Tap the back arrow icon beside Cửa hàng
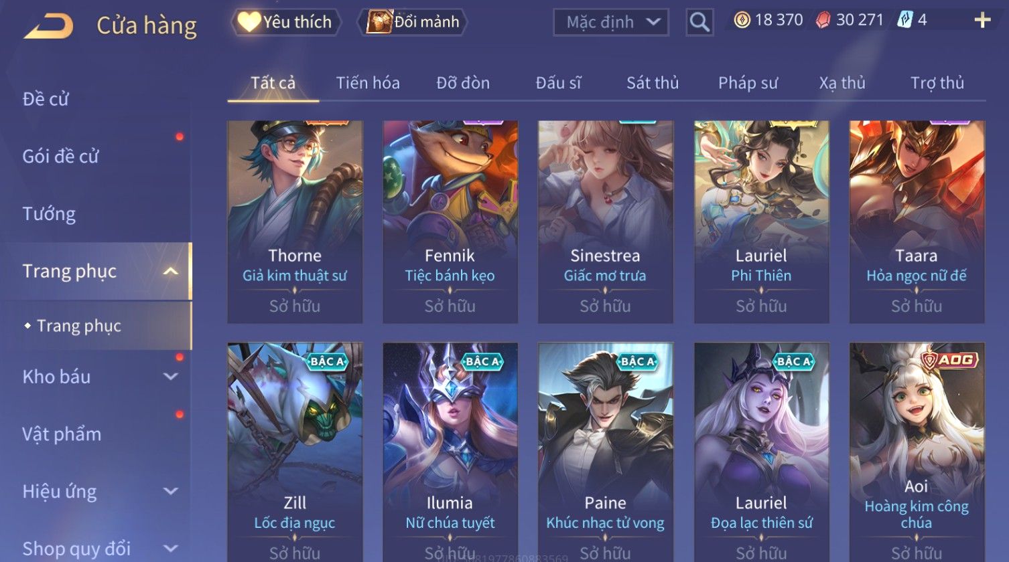 coord(49,26)
